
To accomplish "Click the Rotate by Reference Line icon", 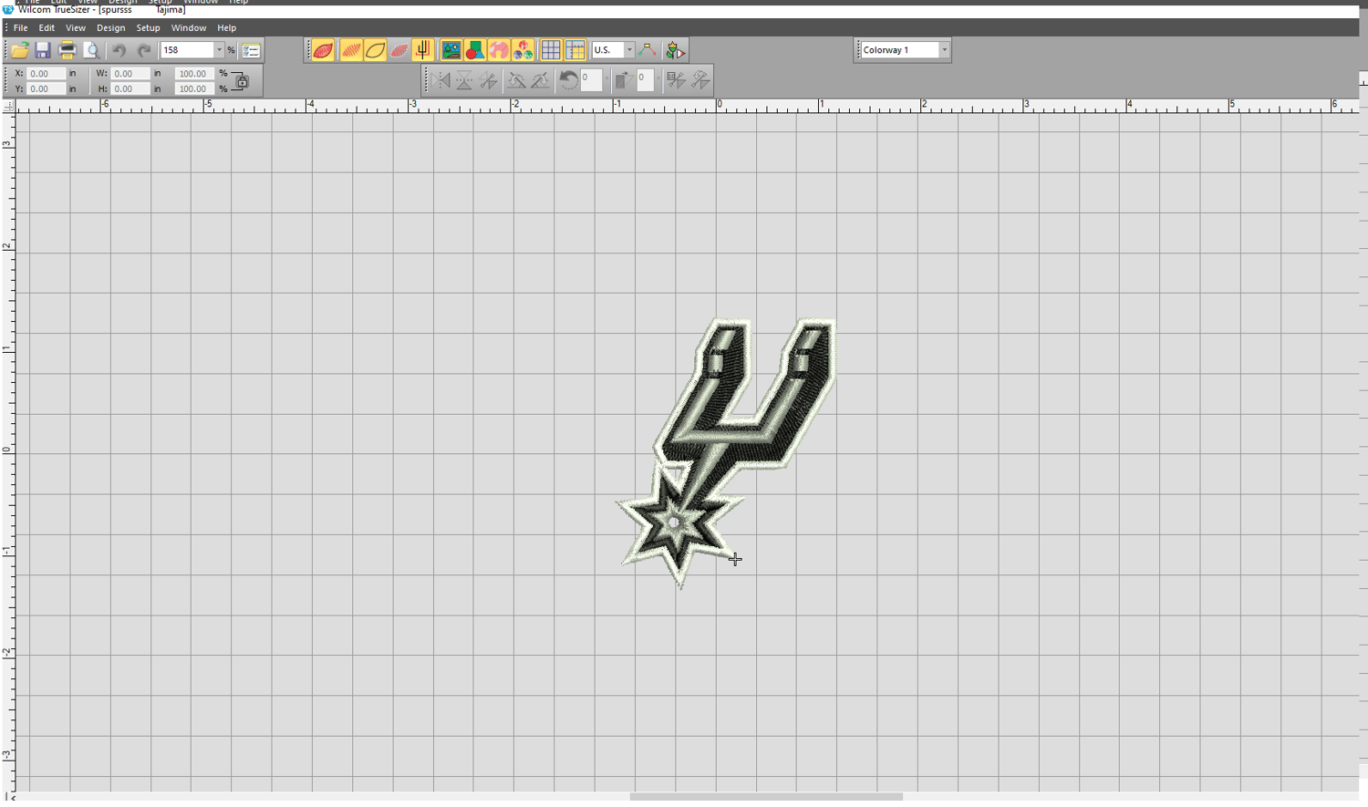I will pos(700,80).
